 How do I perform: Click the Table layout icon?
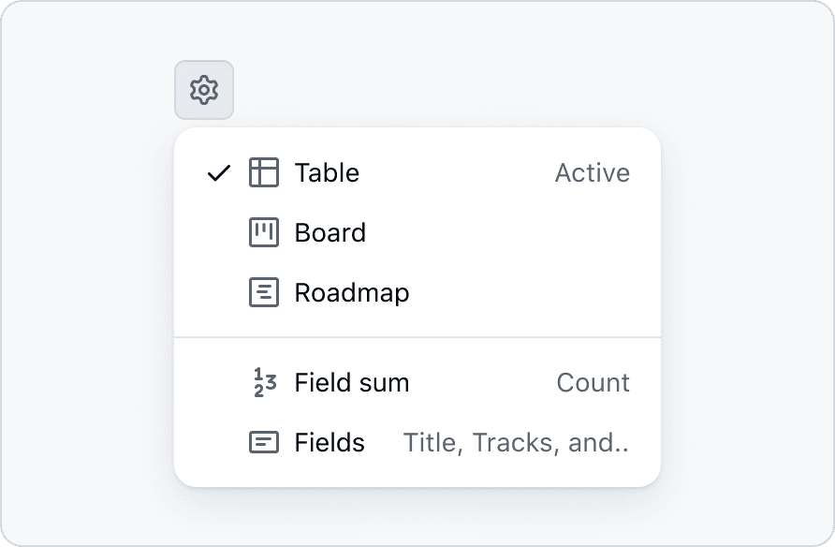pos(264,172)
